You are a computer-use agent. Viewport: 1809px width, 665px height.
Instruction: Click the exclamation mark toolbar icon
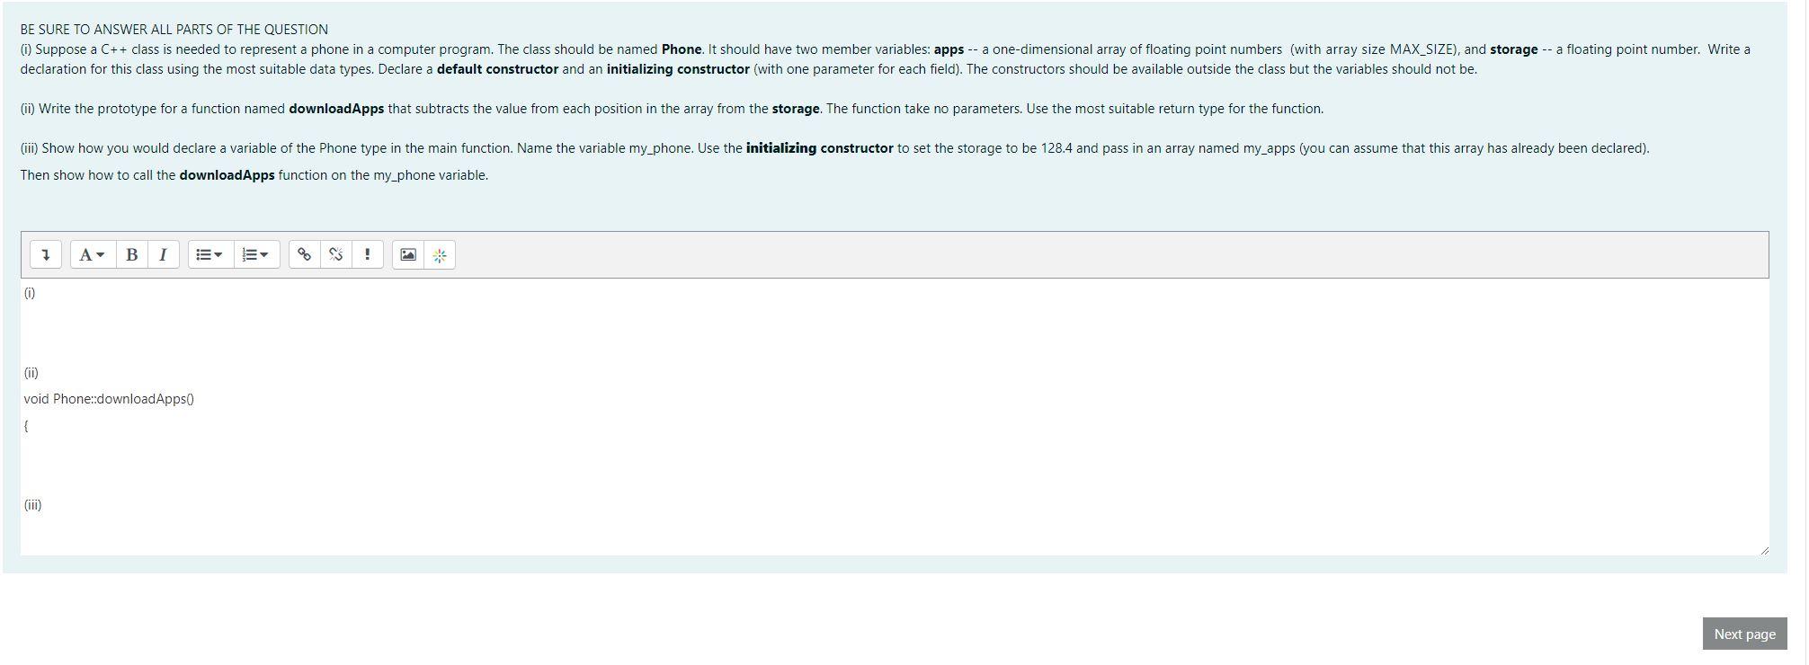click(367, 254)
